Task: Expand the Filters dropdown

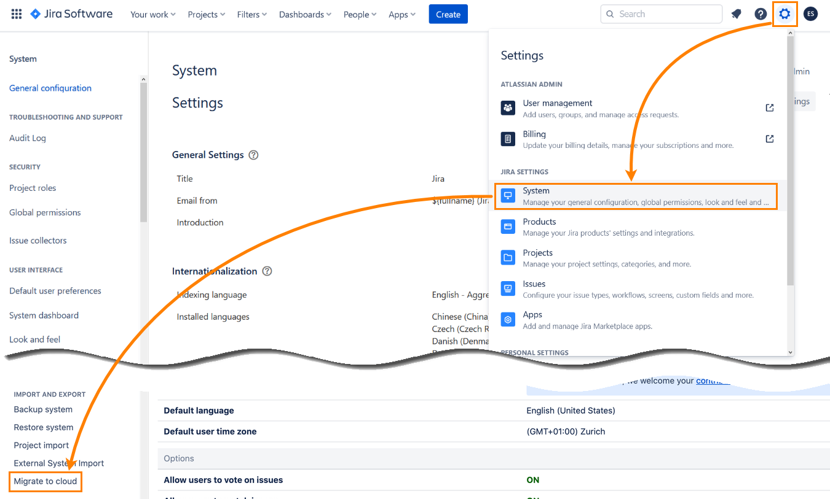Action: pyautogui.click(x=251, y=14)
